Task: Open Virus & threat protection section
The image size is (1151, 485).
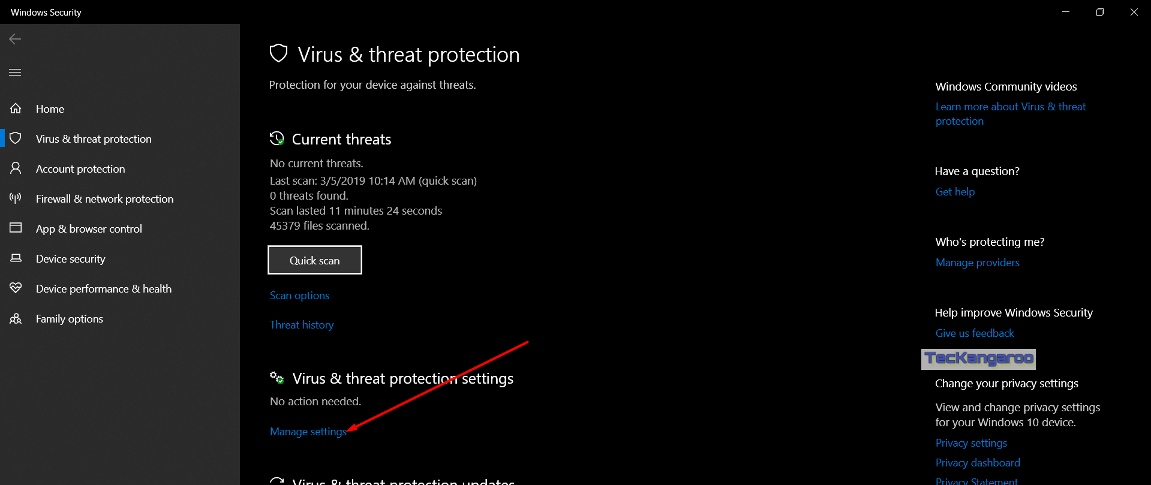Action: click(94, 138)
